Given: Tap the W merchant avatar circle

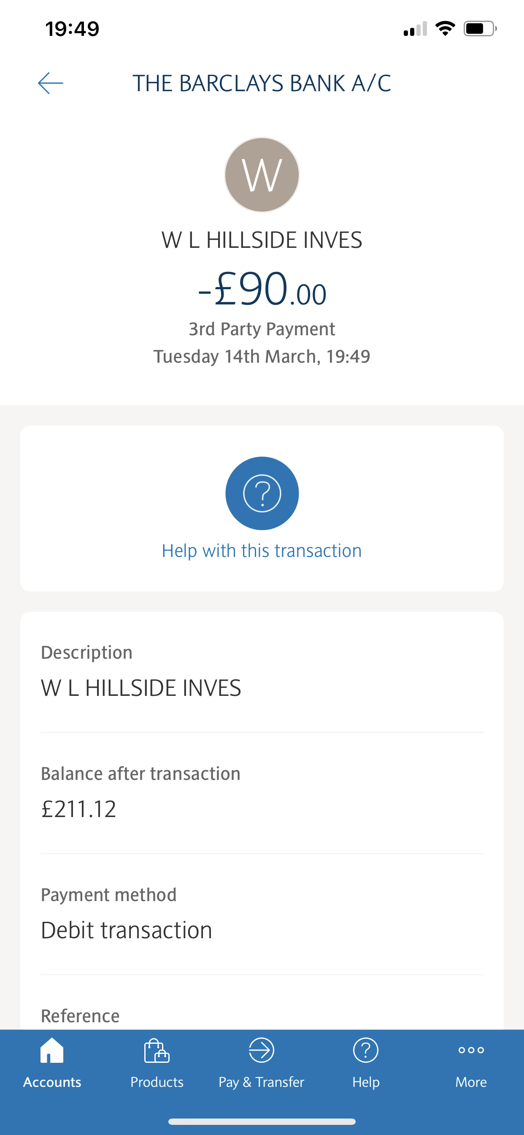Looking at the screenshot, I should pos(262,175).
